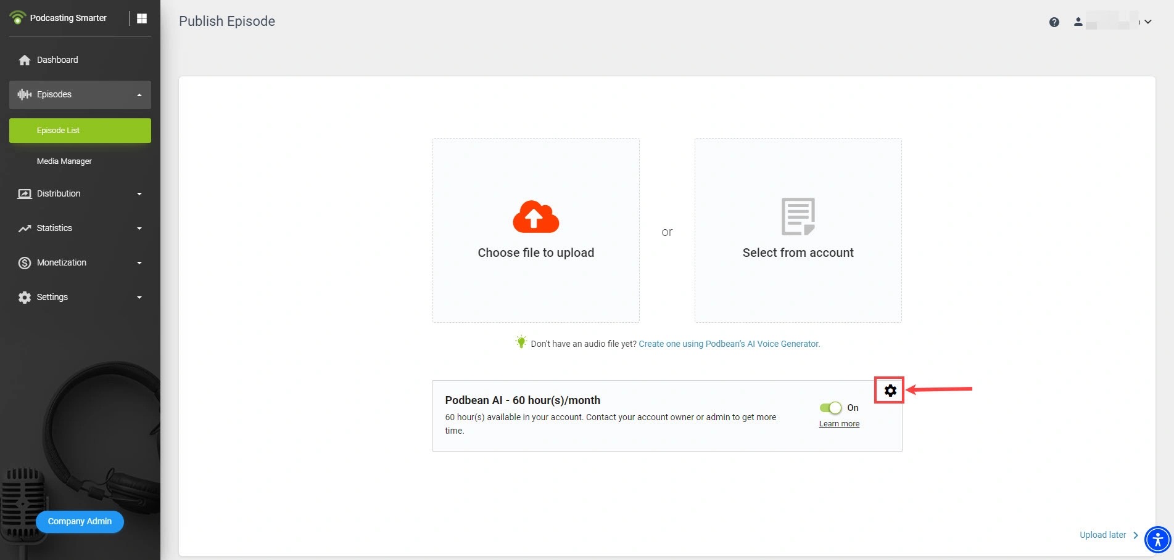Image resolution: width=1174 pixels, height=560 pixels.
Task: Turn off the Podbean AI toggle
Action: click(x=830, y=408)
